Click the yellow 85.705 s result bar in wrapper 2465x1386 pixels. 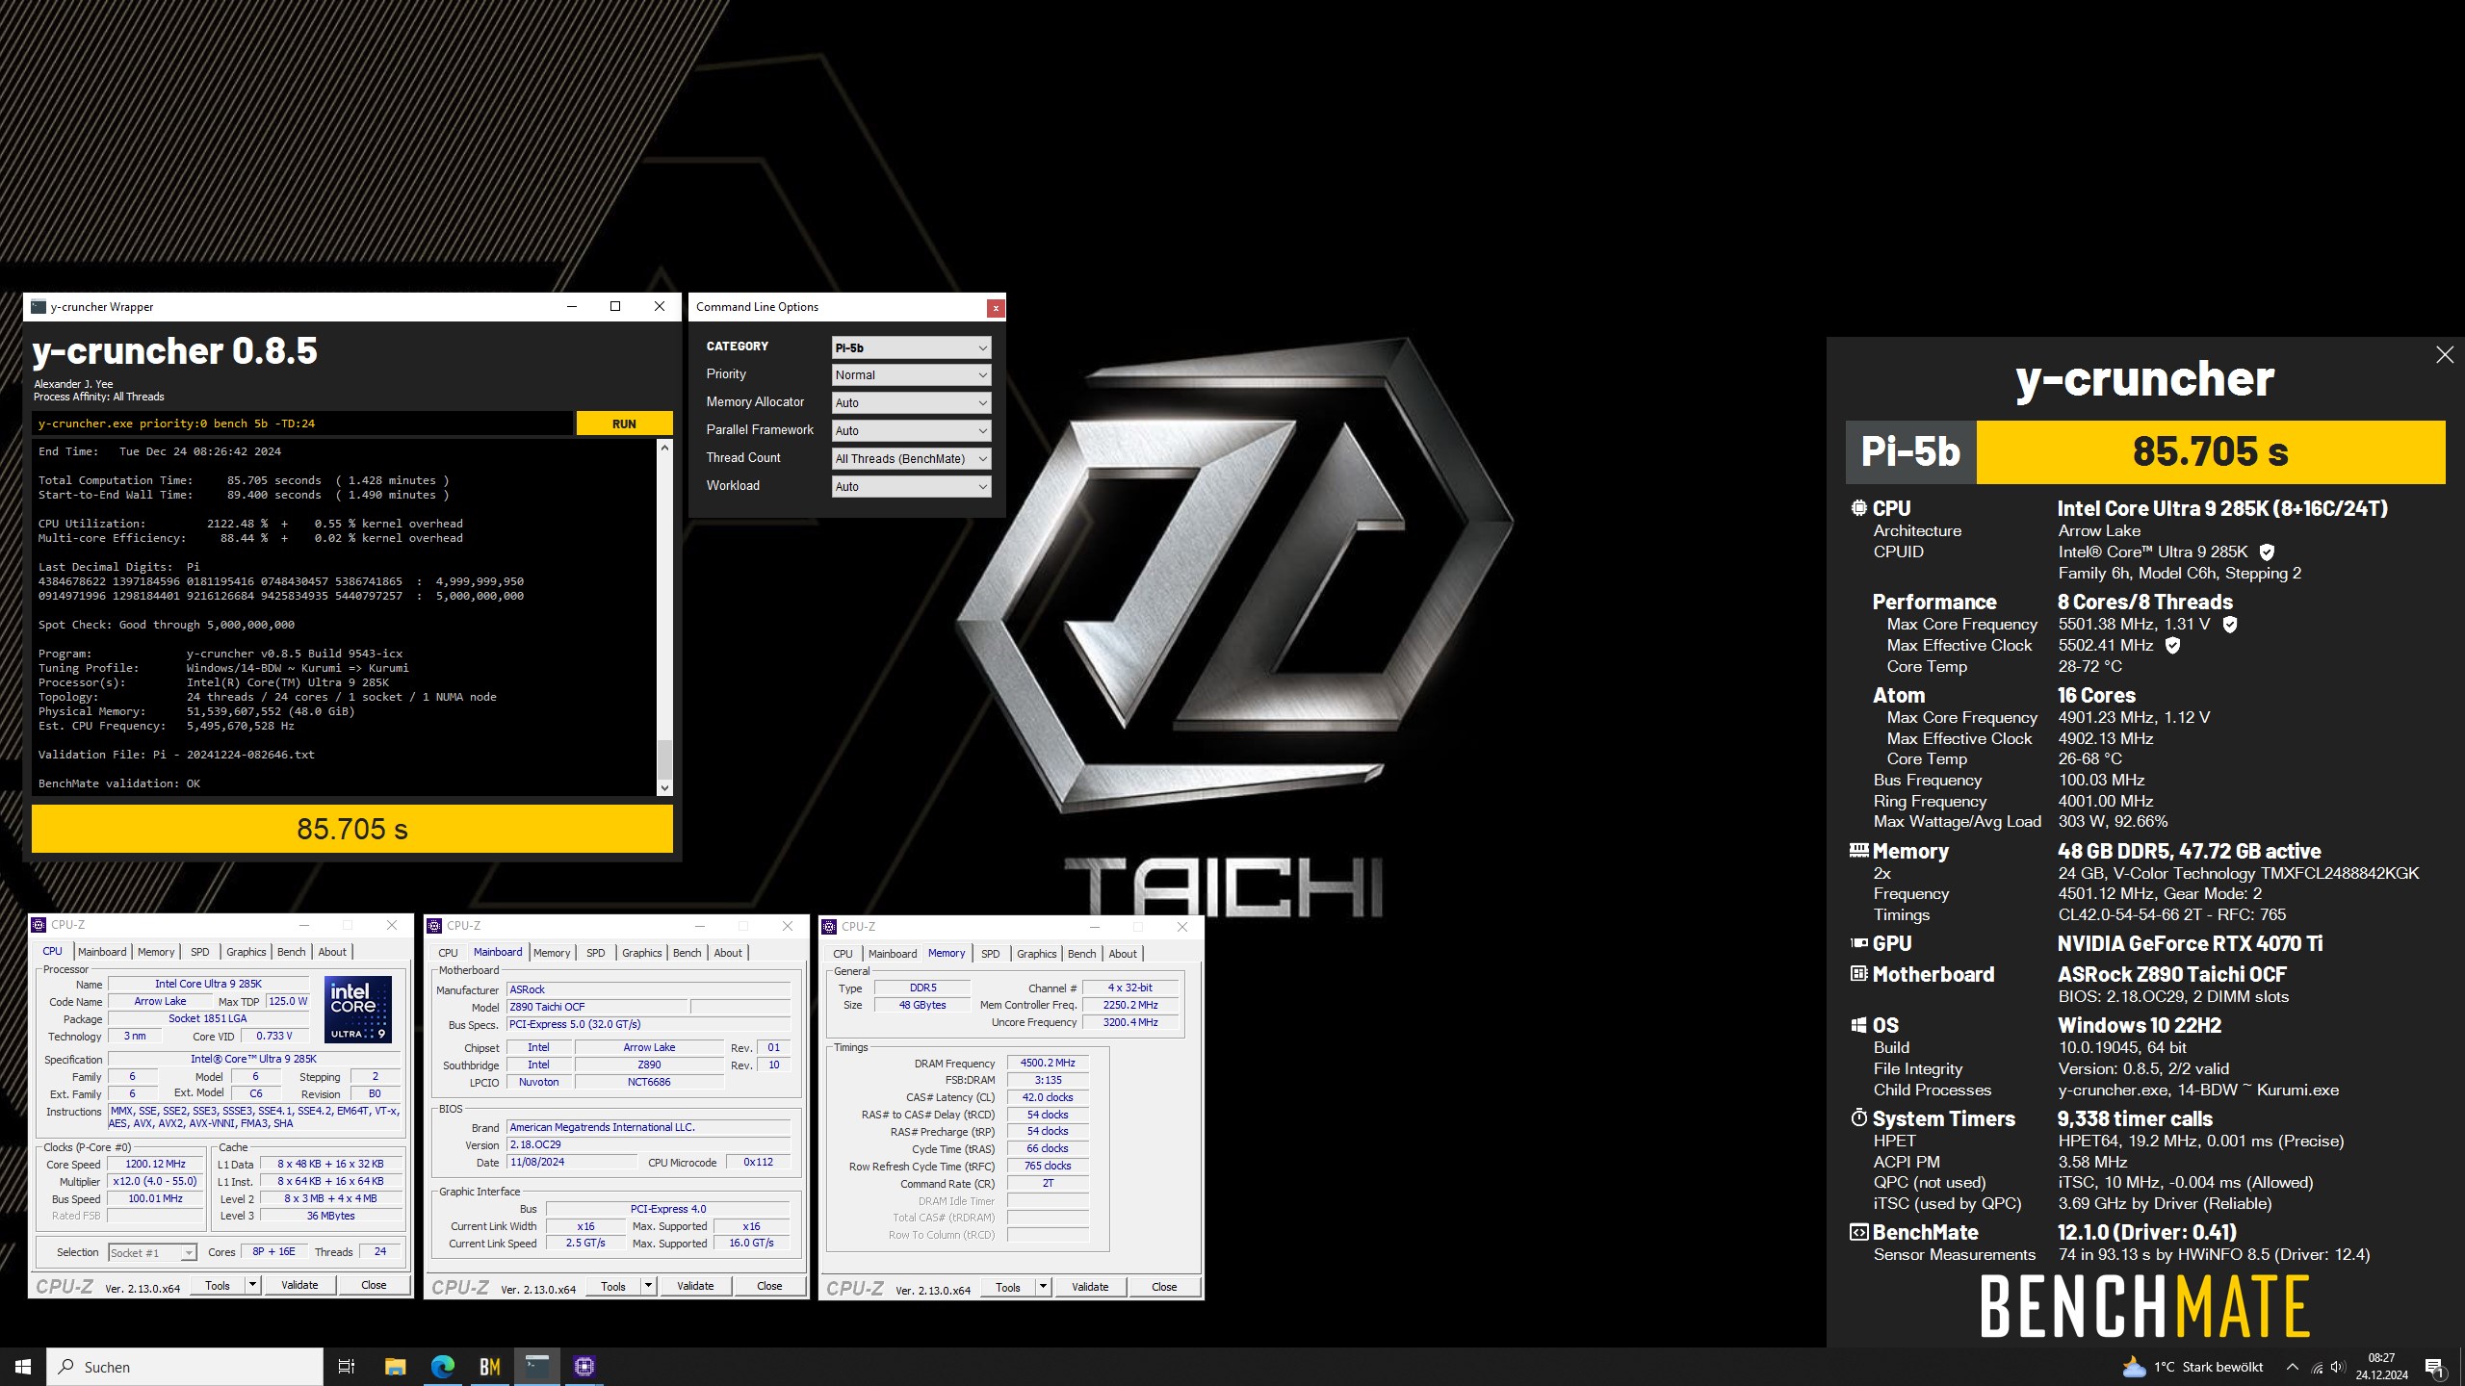coord(352,829)
